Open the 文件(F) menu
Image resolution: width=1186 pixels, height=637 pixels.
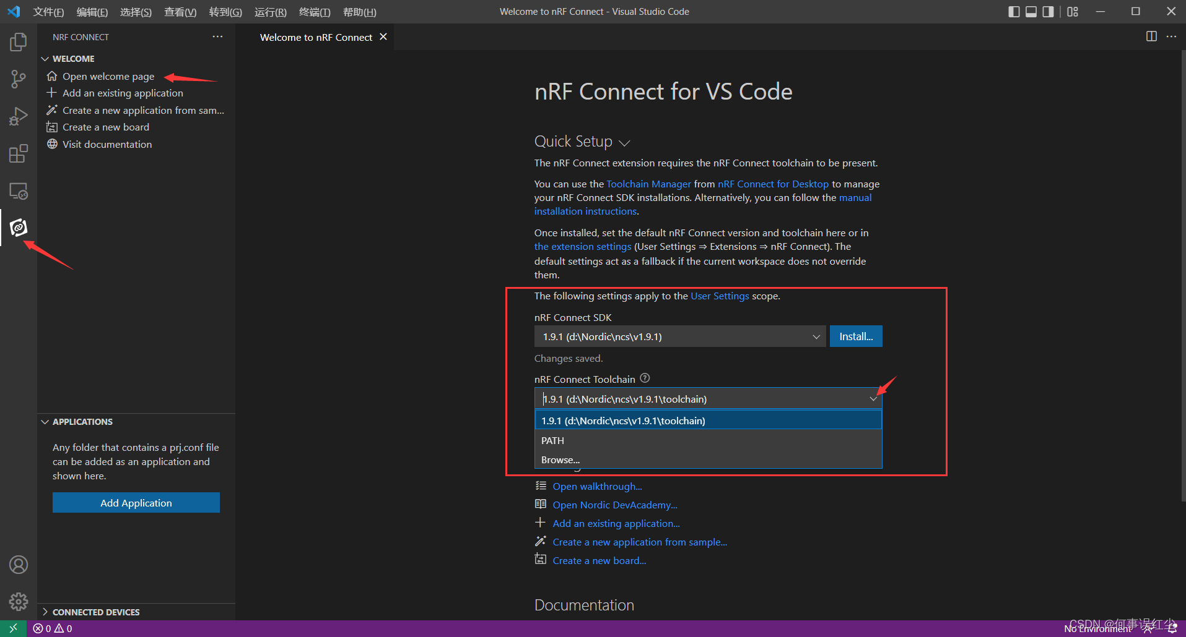pyautogui.click(x=48, y=12)
